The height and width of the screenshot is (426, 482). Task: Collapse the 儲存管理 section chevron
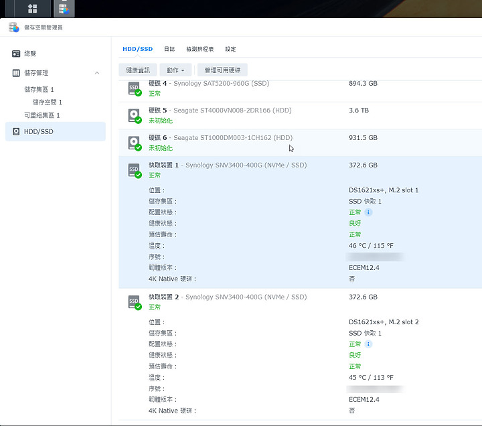(97, 73)
